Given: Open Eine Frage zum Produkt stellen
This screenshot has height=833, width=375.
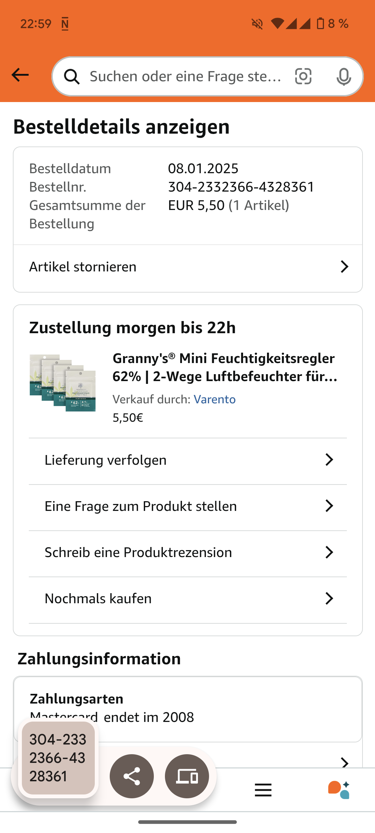Looking at the screenshot, I should (141, 506).
